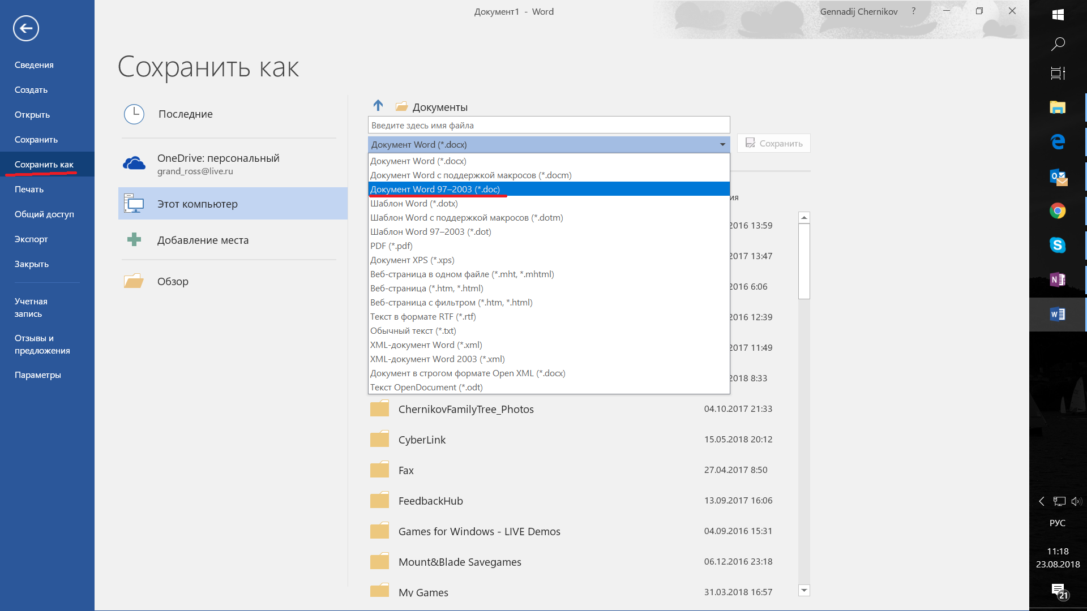Click the ChernikovFamilyTree_Photos folder icon

(x=379, y=408)
